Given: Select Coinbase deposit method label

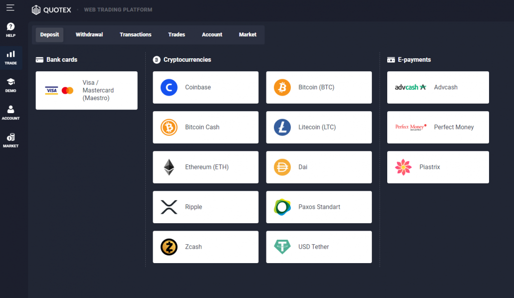Looking at the screenshot, I should [x=198, y=87].
